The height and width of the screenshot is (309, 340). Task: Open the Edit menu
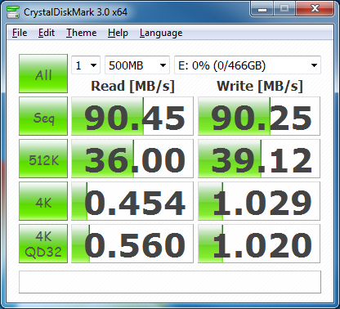tap(47, 33)
